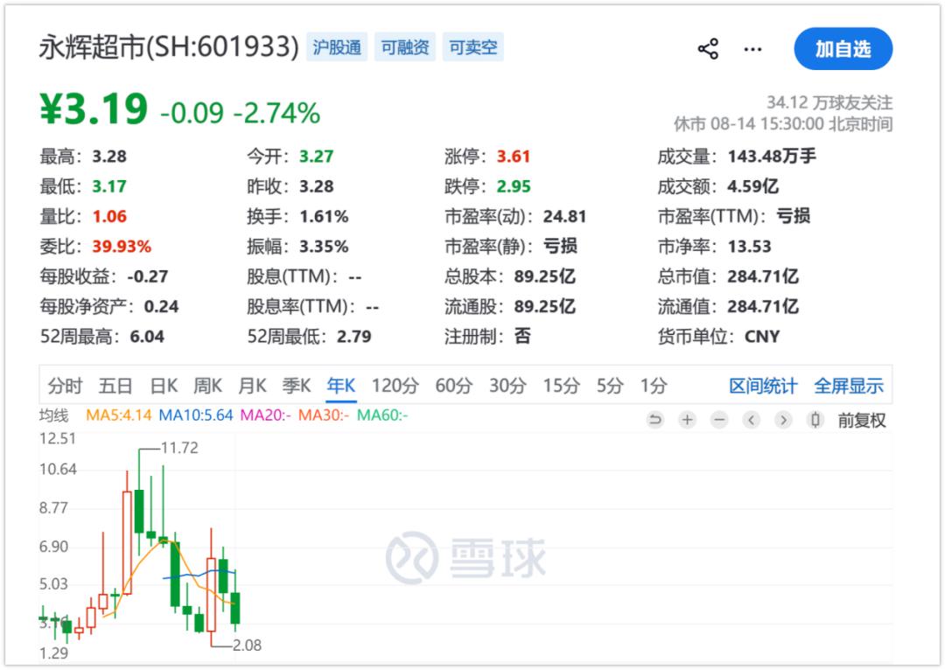
Task: Open 全屏显示 fullscreen link
Action: tap(849, 386)
